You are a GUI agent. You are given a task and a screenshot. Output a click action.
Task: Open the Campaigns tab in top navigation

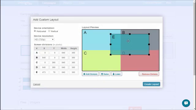tap(49, 3)
